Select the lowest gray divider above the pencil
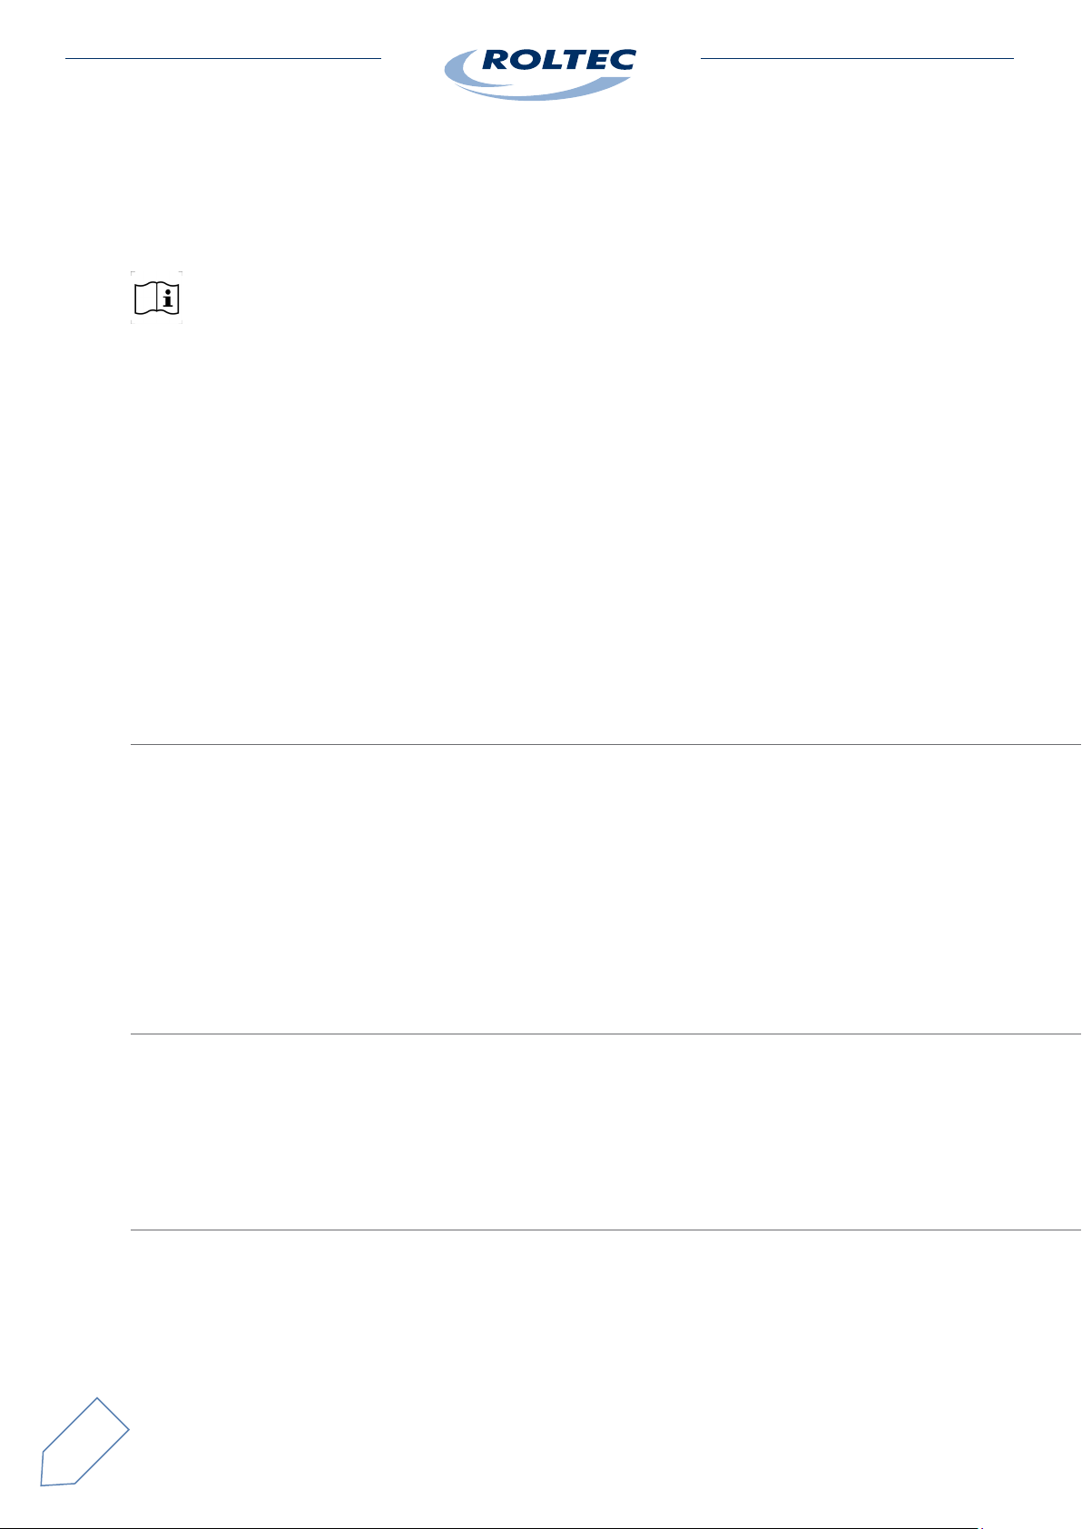This screenshot has width=1082, height=1529. pyautogui.click(x=605, y=1230)
